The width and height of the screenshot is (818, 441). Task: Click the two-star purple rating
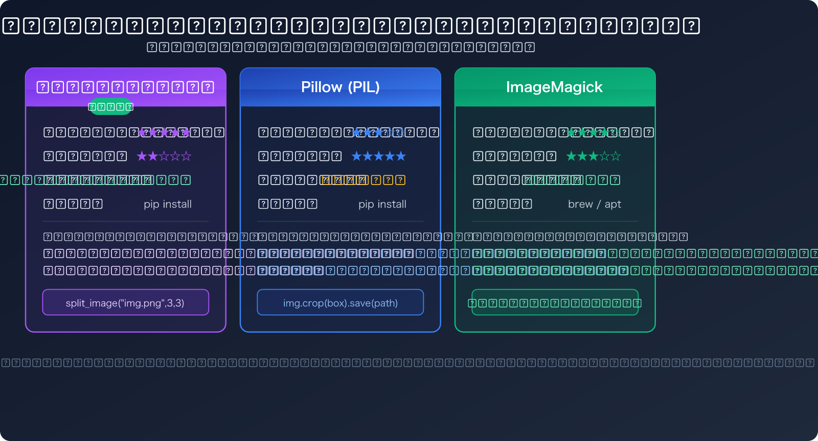tap(164, 156)
